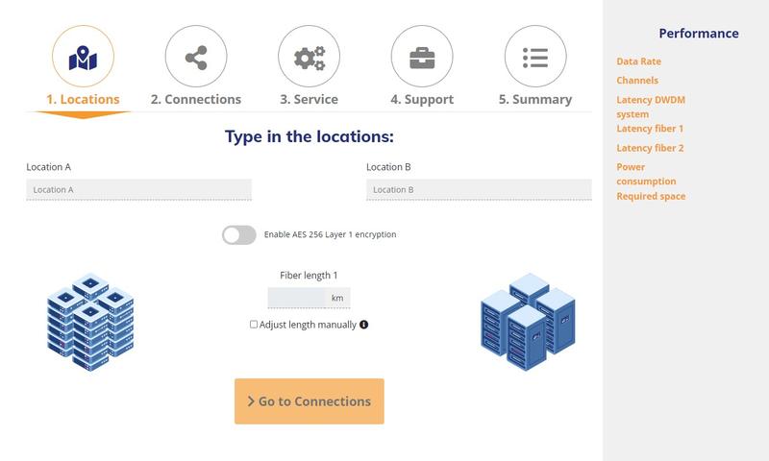
Task: Click the Support briefcase icon
Action: point(422,58)
